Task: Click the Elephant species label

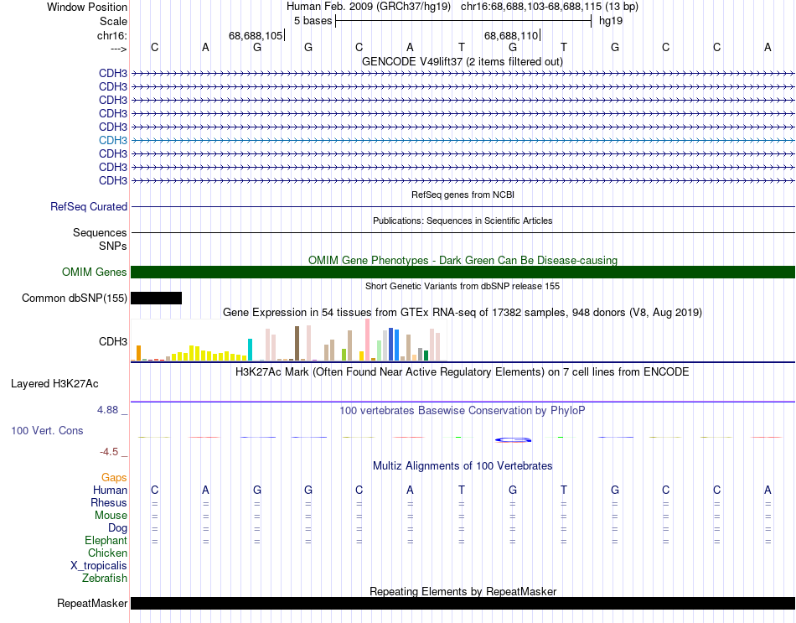Action: click(106, 541)
